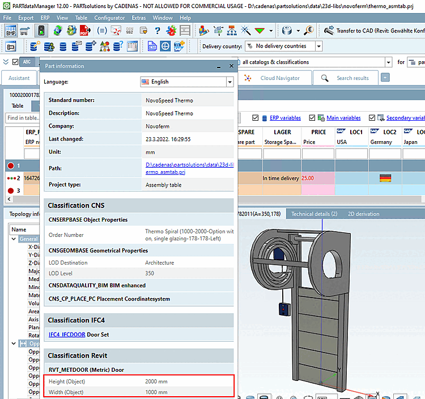Toggle the Main variables checkbox
Image resolution: width=425 pixels, height=399 pixels.
[312, 118]
